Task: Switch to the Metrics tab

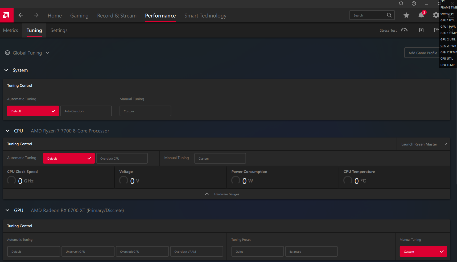Action: click(x=10, y=30)
